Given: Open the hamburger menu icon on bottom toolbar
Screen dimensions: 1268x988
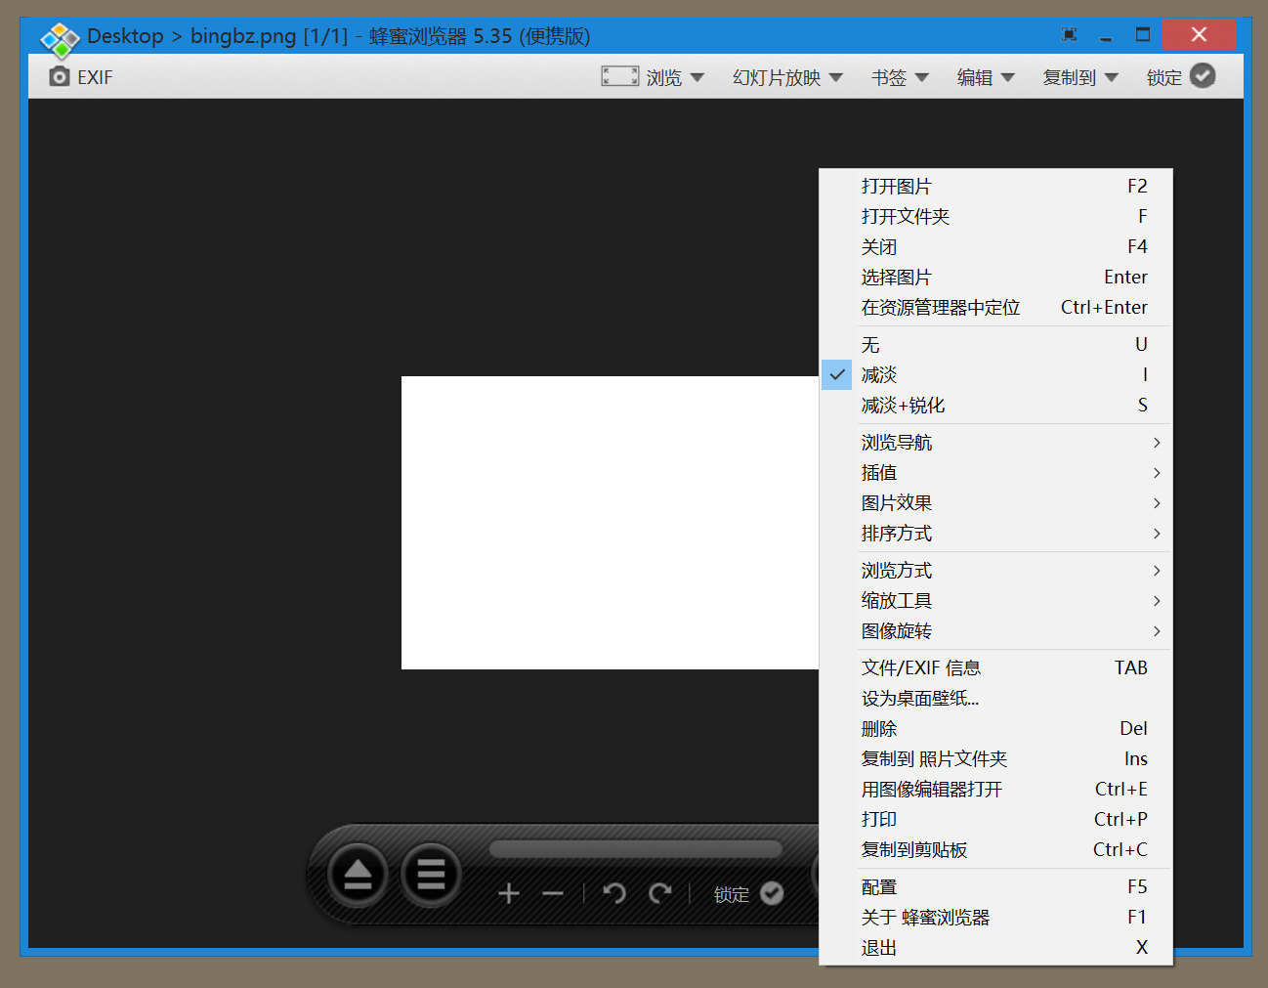Looking at the screenshot, I should [x=430, y=875].
